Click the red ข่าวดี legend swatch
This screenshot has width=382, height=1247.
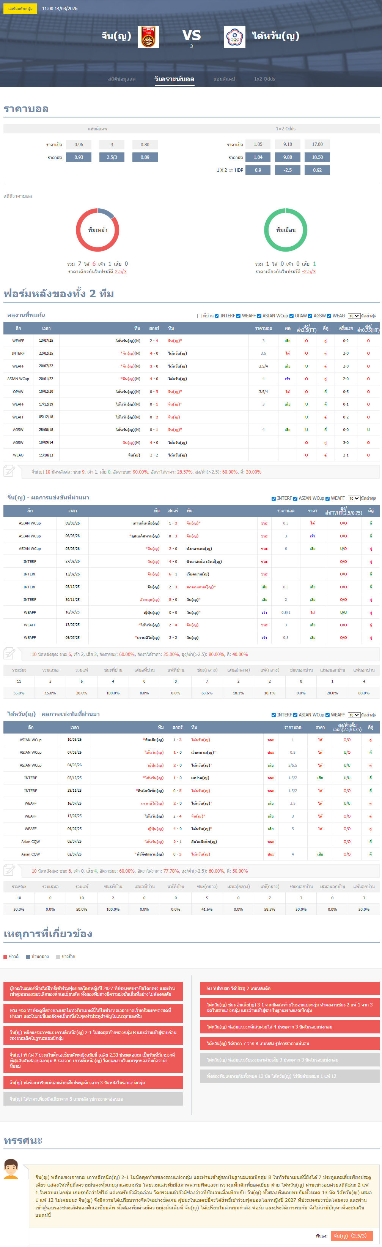[5, 957]
